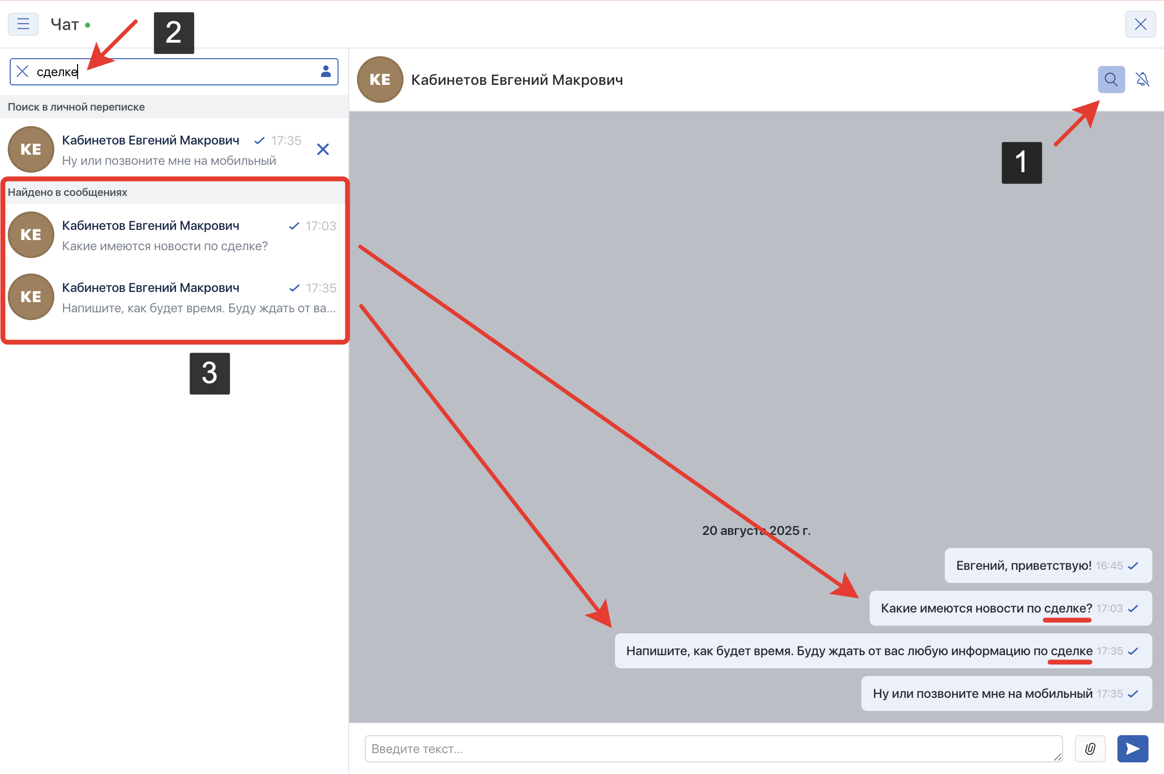Remove the personal chat result with blue X

(x=323, y=149)
